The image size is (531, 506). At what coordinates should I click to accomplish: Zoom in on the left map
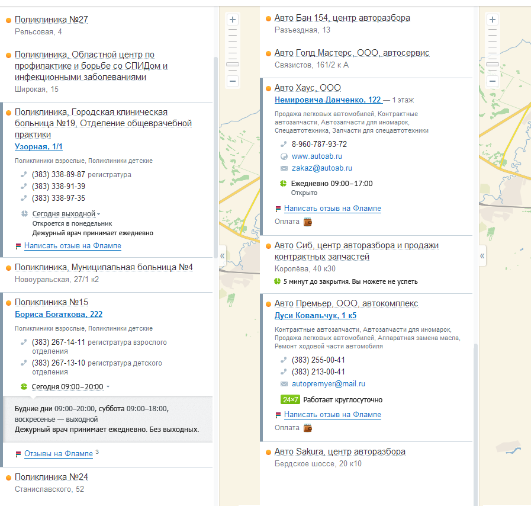233,20
